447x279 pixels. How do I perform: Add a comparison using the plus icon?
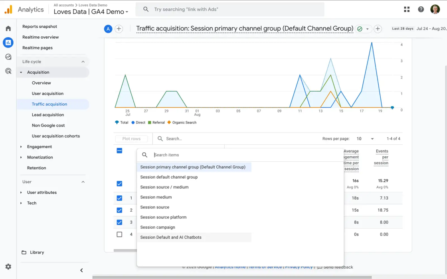[119, 29]
